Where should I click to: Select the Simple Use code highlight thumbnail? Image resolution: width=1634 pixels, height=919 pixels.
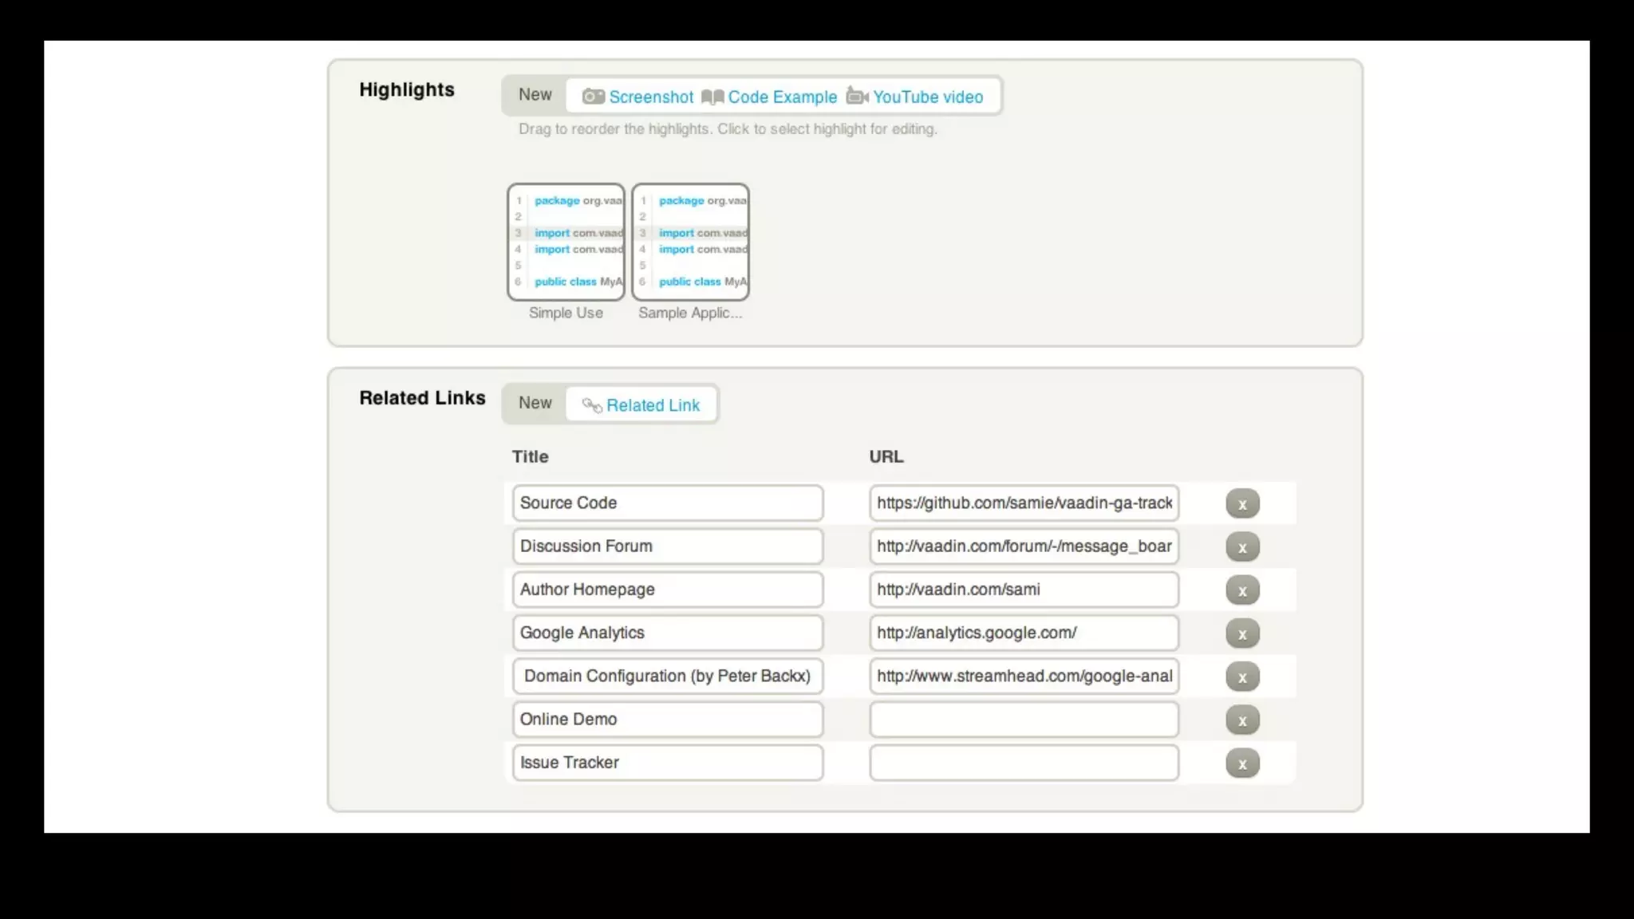tap(566, 242)
